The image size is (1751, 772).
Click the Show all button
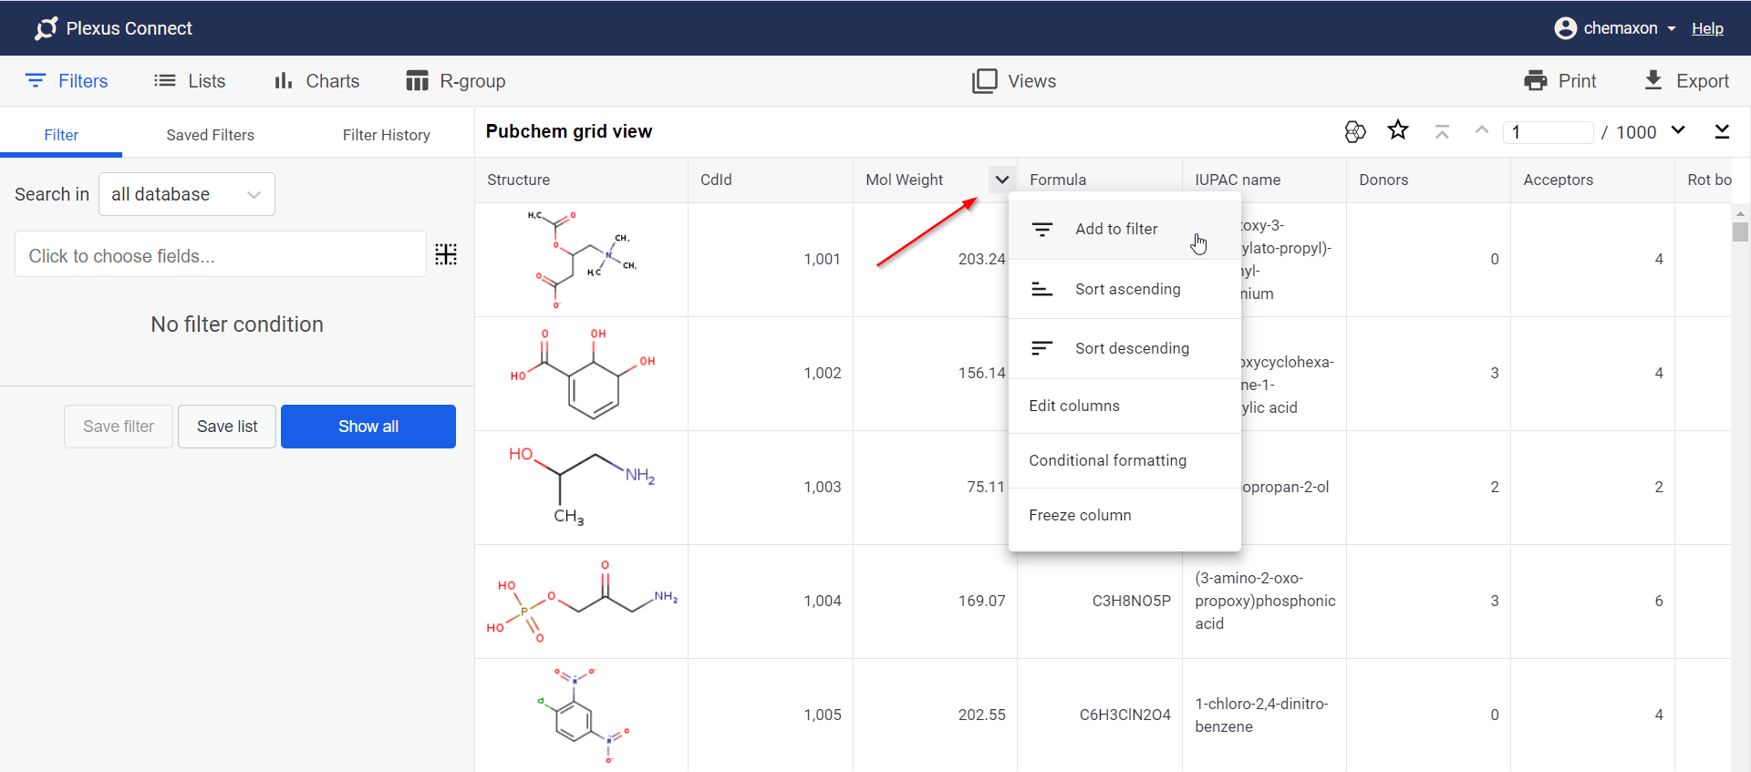point(368,427)
